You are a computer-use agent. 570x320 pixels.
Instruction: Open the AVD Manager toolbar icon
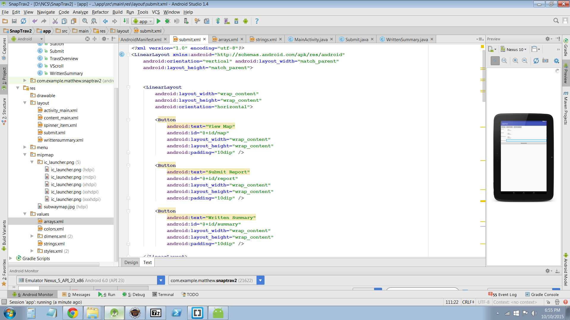tap(227, 21)
